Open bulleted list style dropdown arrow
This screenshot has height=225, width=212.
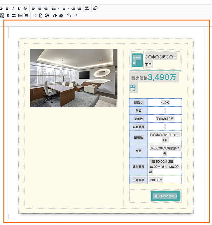(x=59, y=8)
